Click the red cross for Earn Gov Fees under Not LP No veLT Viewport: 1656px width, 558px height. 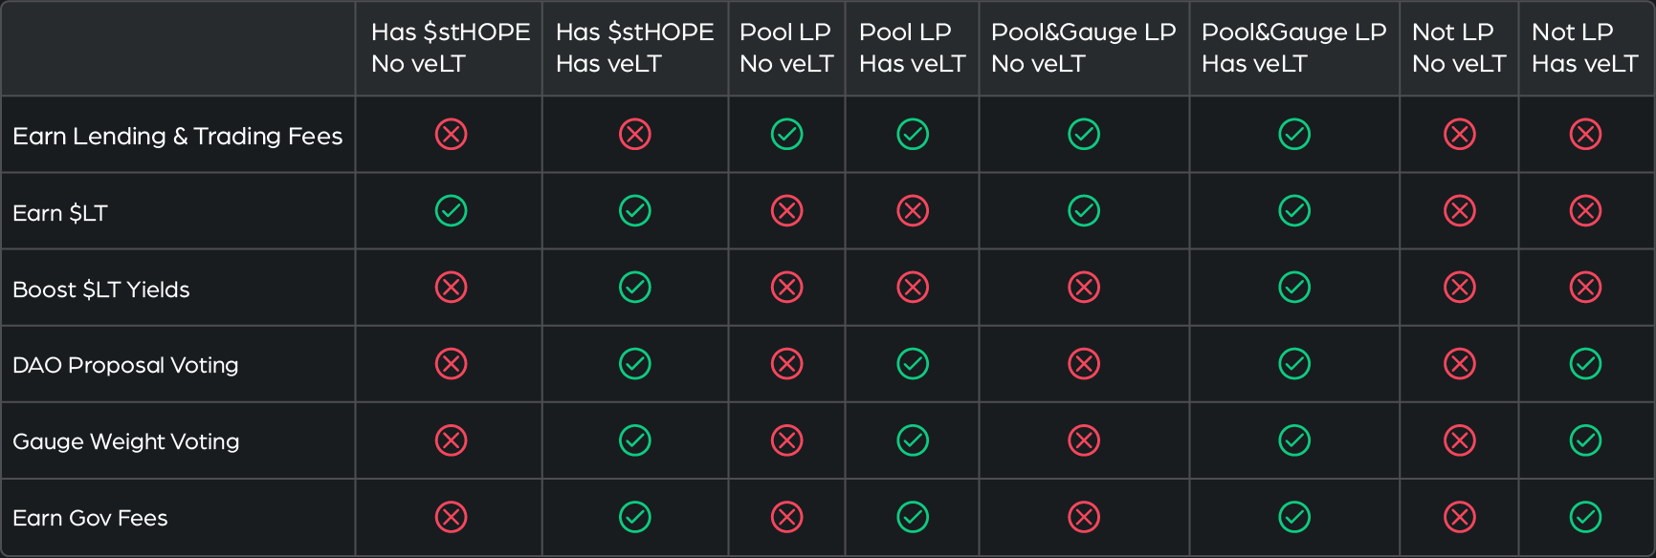click(1460, 517)
